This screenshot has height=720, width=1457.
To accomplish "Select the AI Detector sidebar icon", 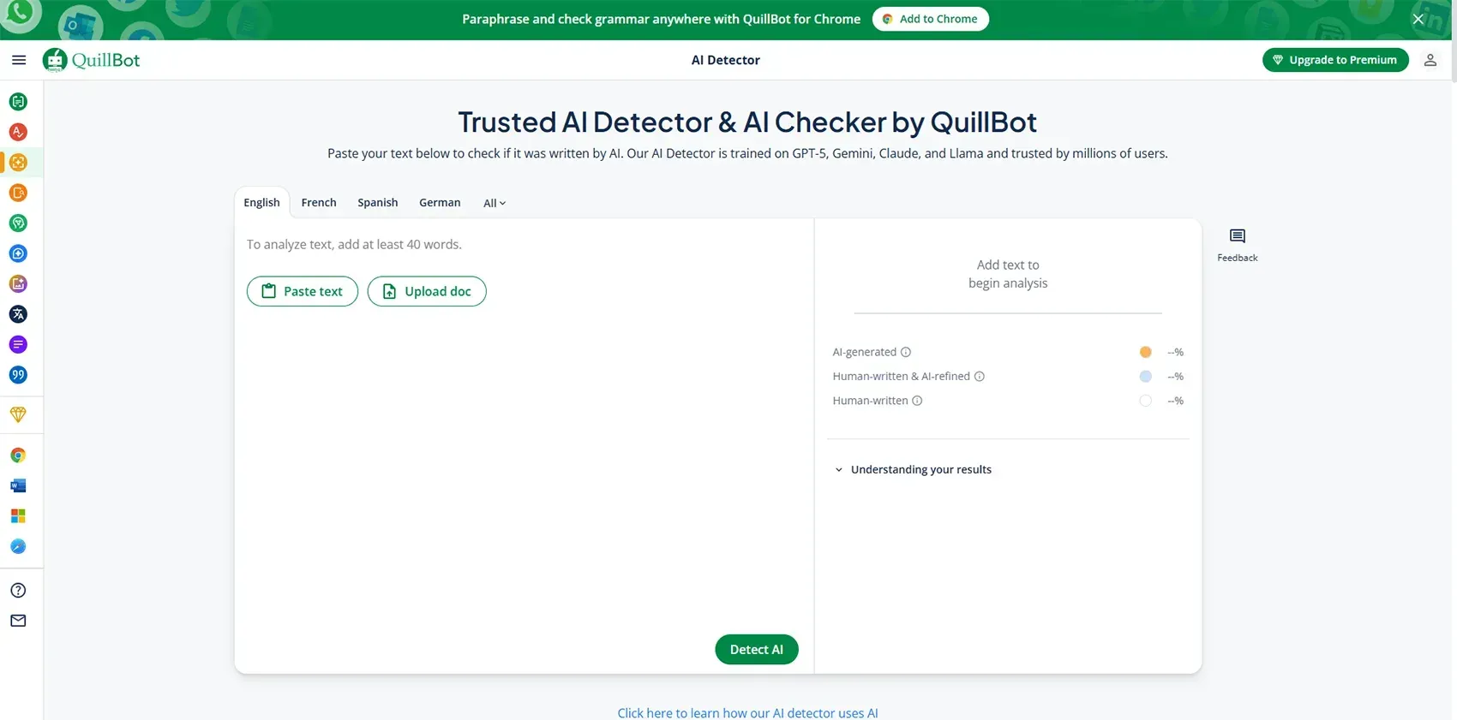I will [x=18, y=163].
